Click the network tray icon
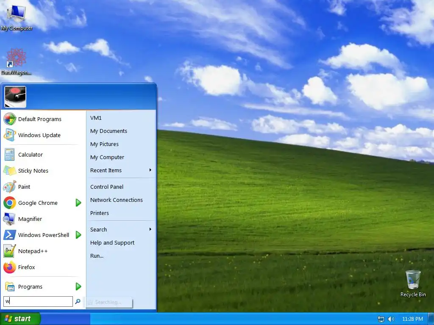This screenshot has width=434, height=325. (381, 319)
